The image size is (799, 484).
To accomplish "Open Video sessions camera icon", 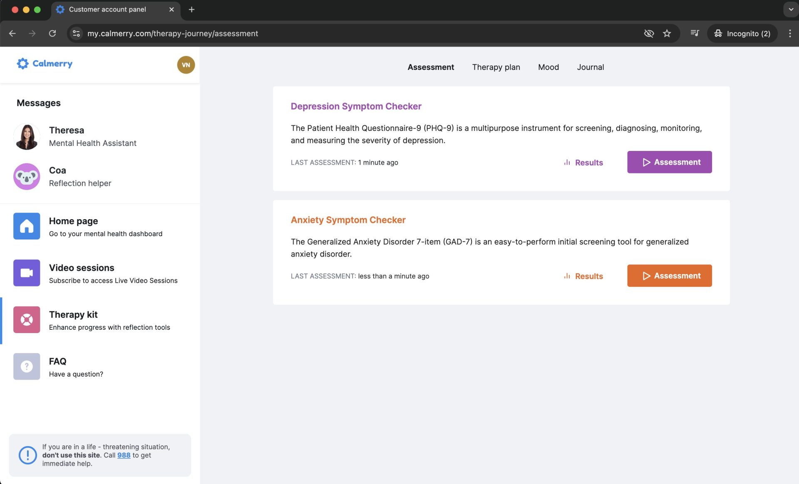I will click(27, 273).
